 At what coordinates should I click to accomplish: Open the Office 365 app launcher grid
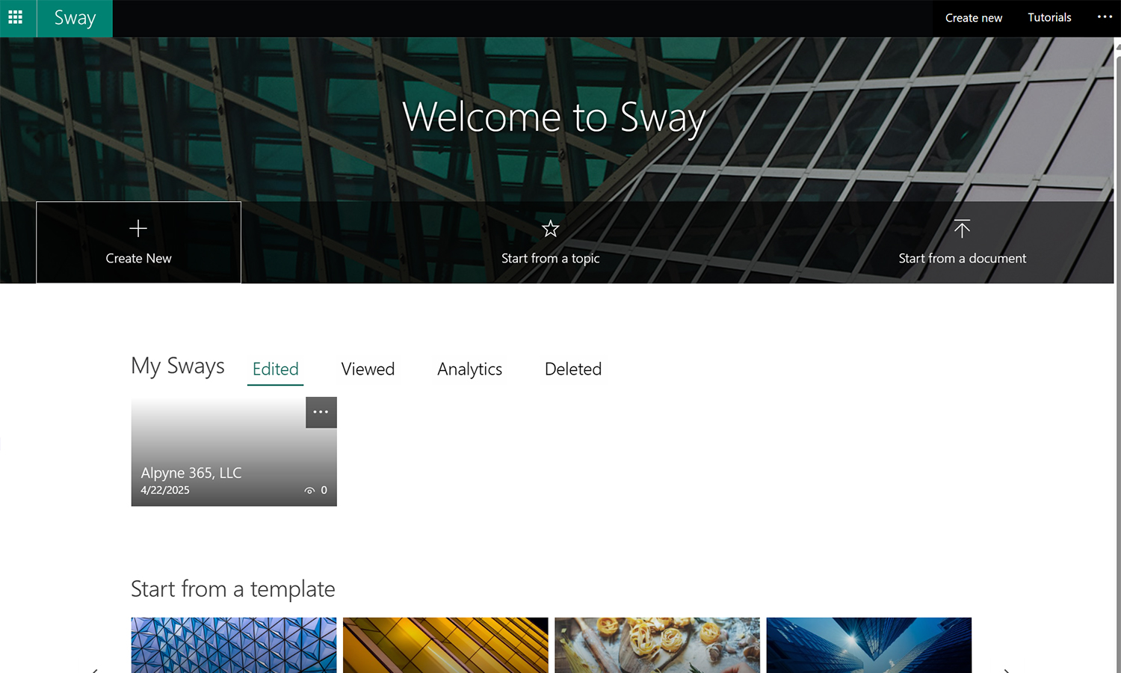[x=16, y=18]
